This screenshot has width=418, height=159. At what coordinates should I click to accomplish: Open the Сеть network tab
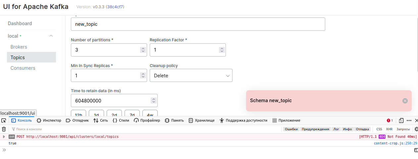[x=101, y=120]
